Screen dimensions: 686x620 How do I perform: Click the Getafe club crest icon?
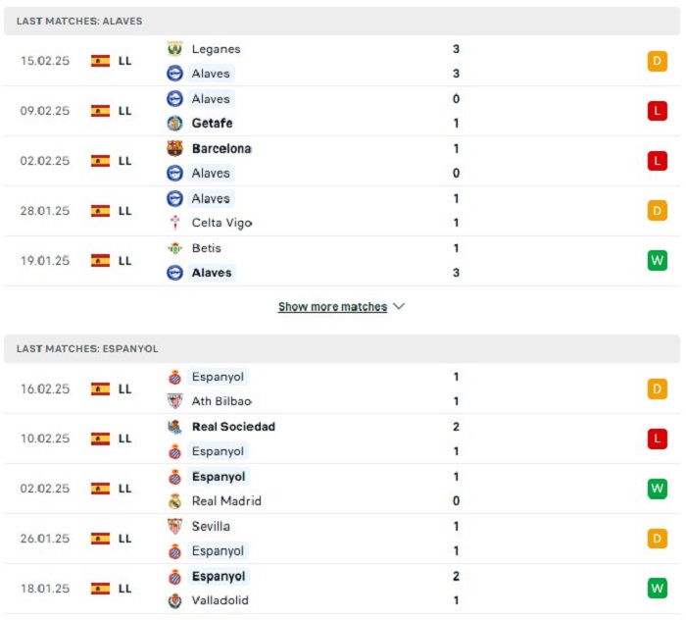(x=174, y=124)
